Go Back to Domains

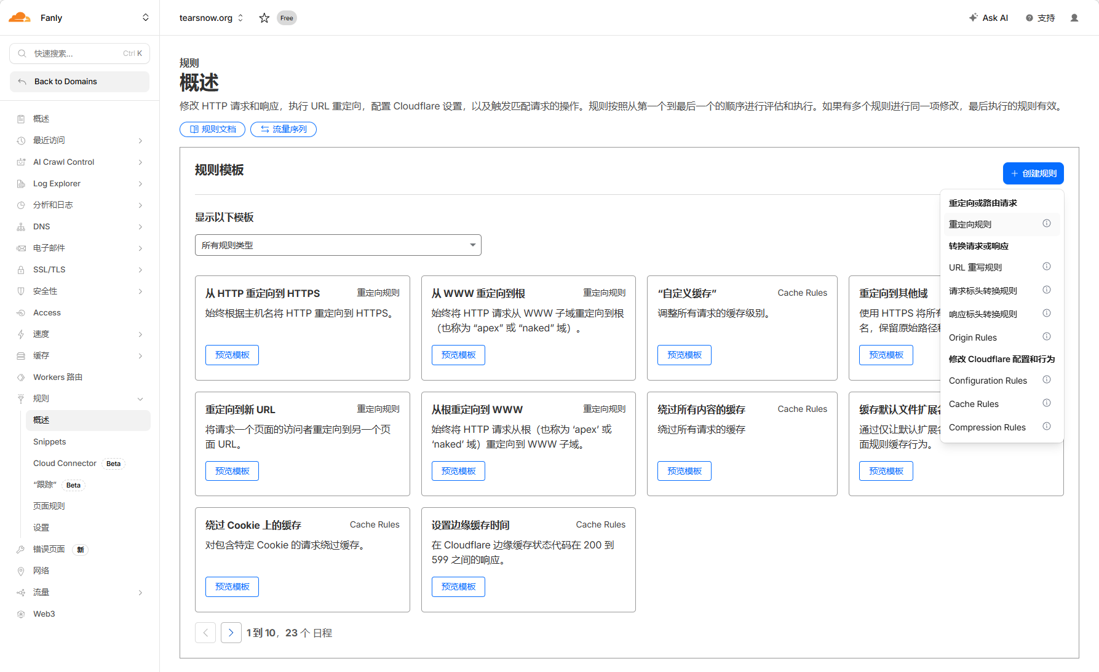pyautogui.click(x=79, y=82)
